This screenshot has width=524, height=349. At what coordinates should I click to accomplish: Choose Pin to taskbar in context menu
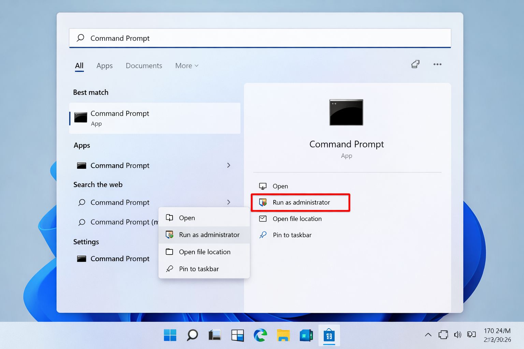199,269
